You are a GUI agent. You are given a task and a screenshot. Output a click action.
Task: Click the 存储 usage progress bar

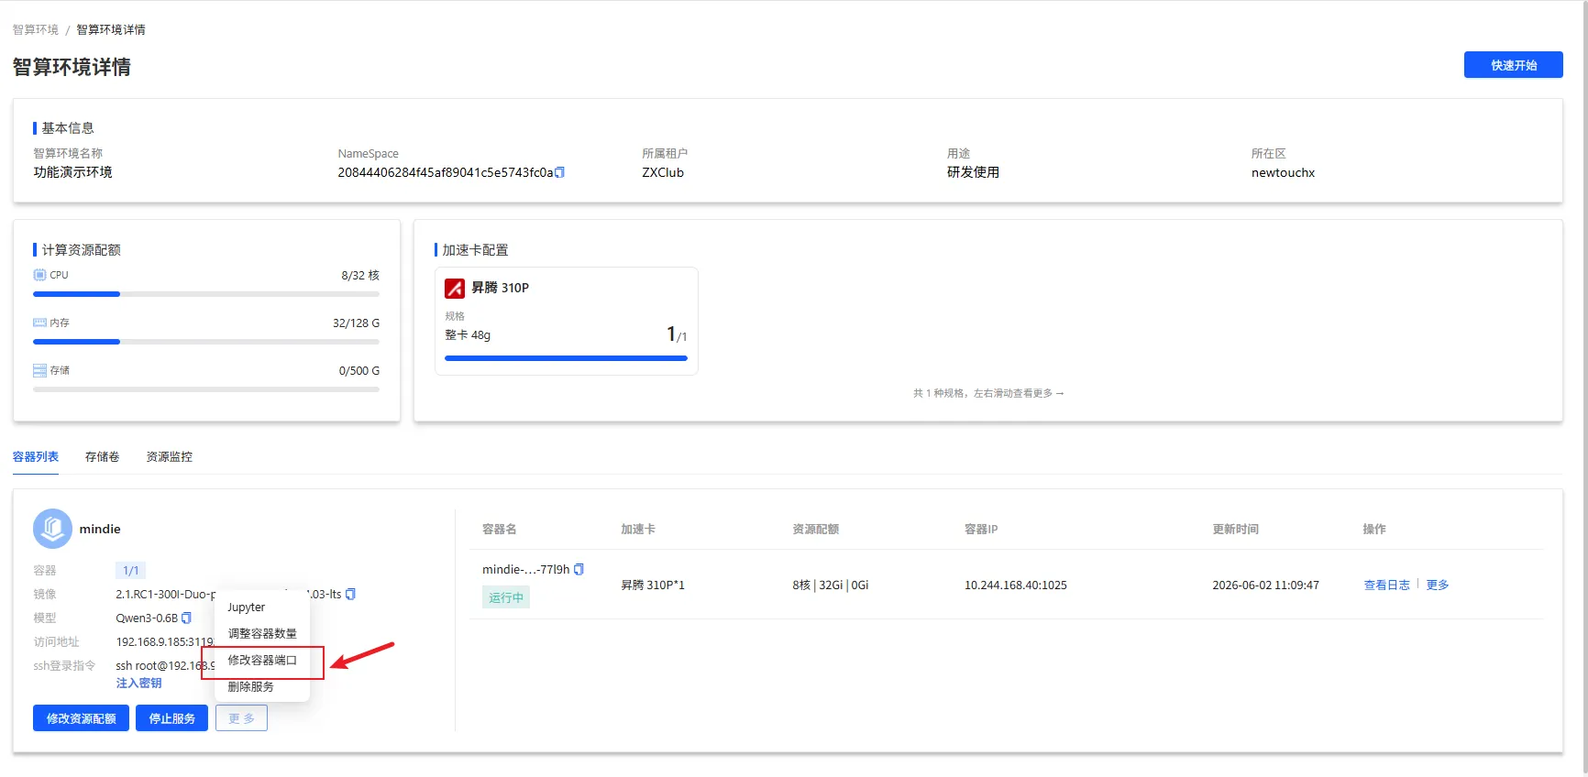206,389
